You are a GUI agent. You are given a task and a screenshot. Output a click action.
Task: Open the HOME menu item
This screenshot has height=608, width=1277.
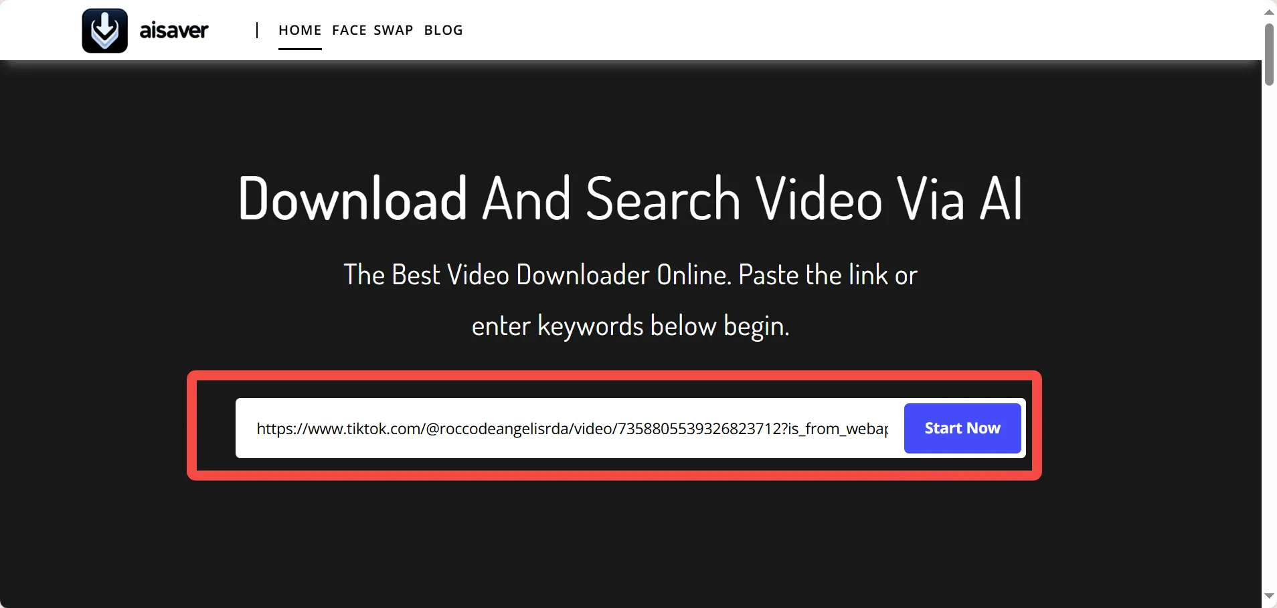click(300, 30)
